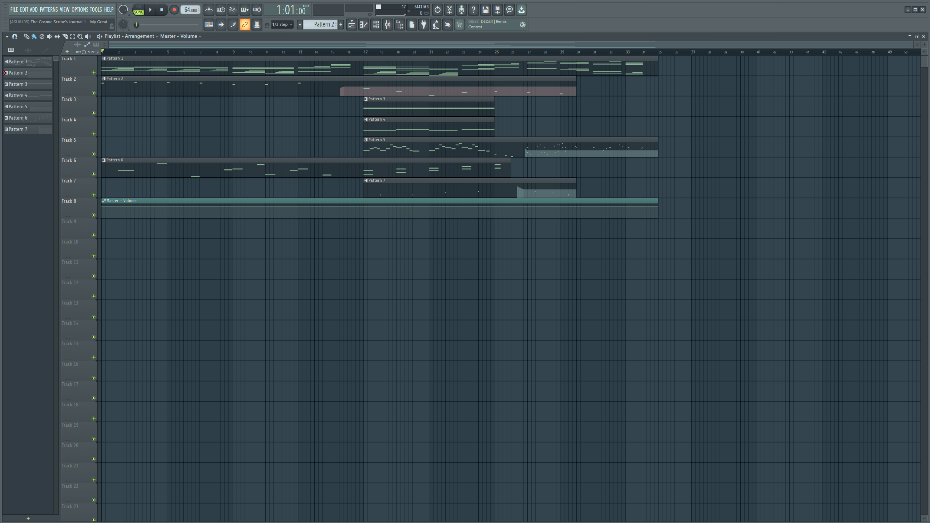930x523 pixels.
Task: Open the OPTIONS menu
Action: [x=80, y=10]
